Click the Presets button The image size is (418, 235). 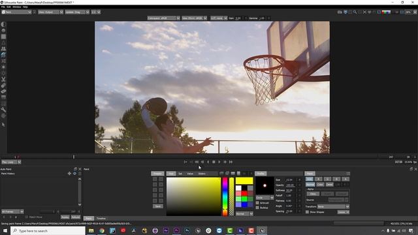[x=157, y=174]
